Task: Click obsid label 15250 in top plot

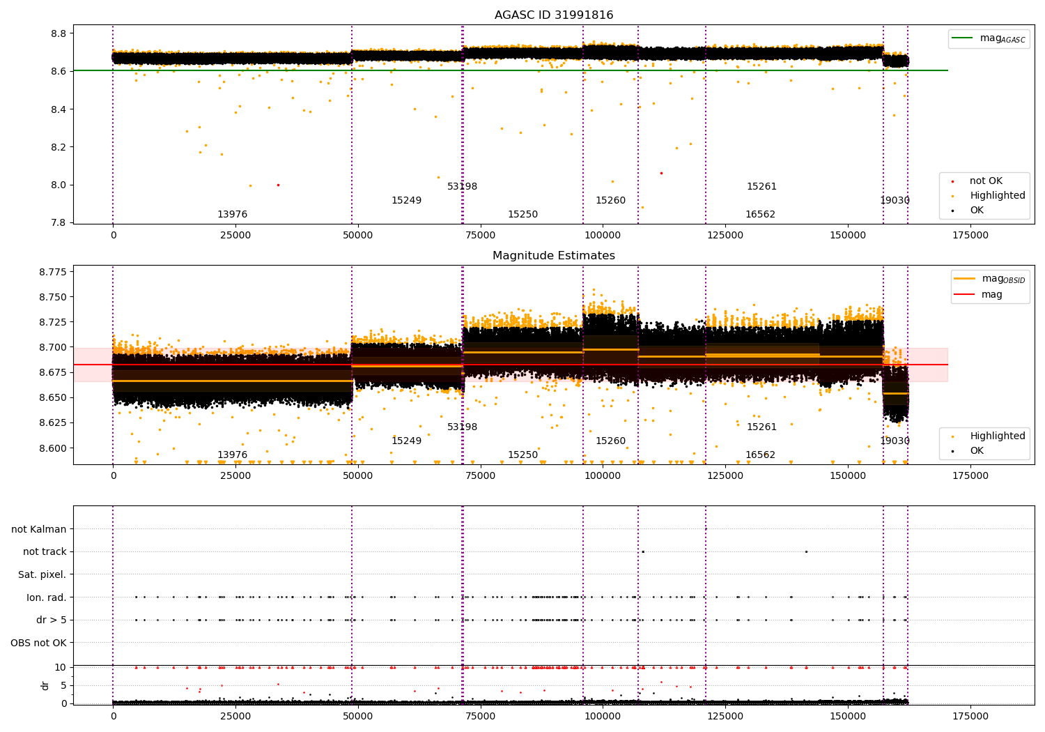Action: pyautogui.click(x=522, y=215)
